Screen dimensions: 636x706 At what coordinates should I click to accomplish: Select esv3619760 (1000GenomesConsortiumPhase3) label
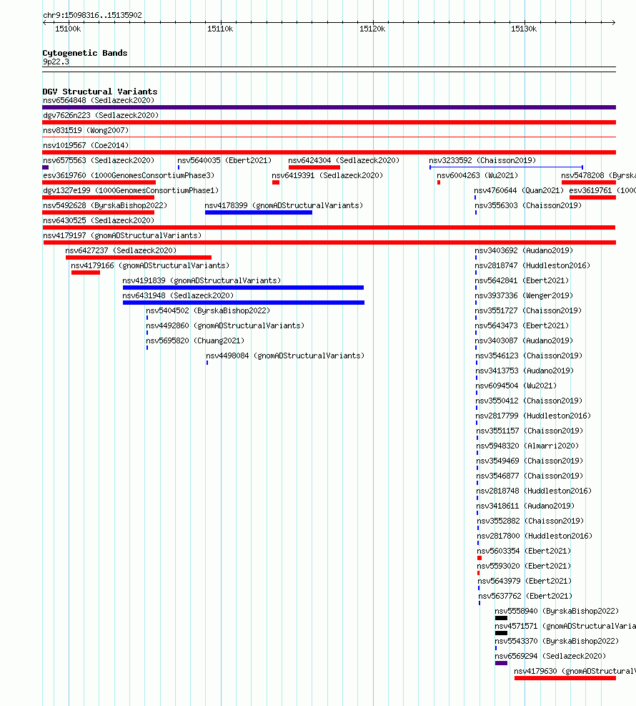129,175
